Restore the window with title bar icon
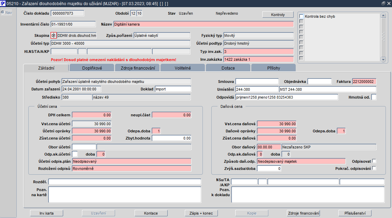The height and width of the screenshot is (218, 392). pos(383,3)
